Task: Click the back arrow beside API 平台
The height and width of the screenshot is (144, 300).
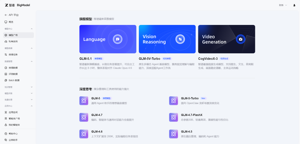Action: coord(6,15)
